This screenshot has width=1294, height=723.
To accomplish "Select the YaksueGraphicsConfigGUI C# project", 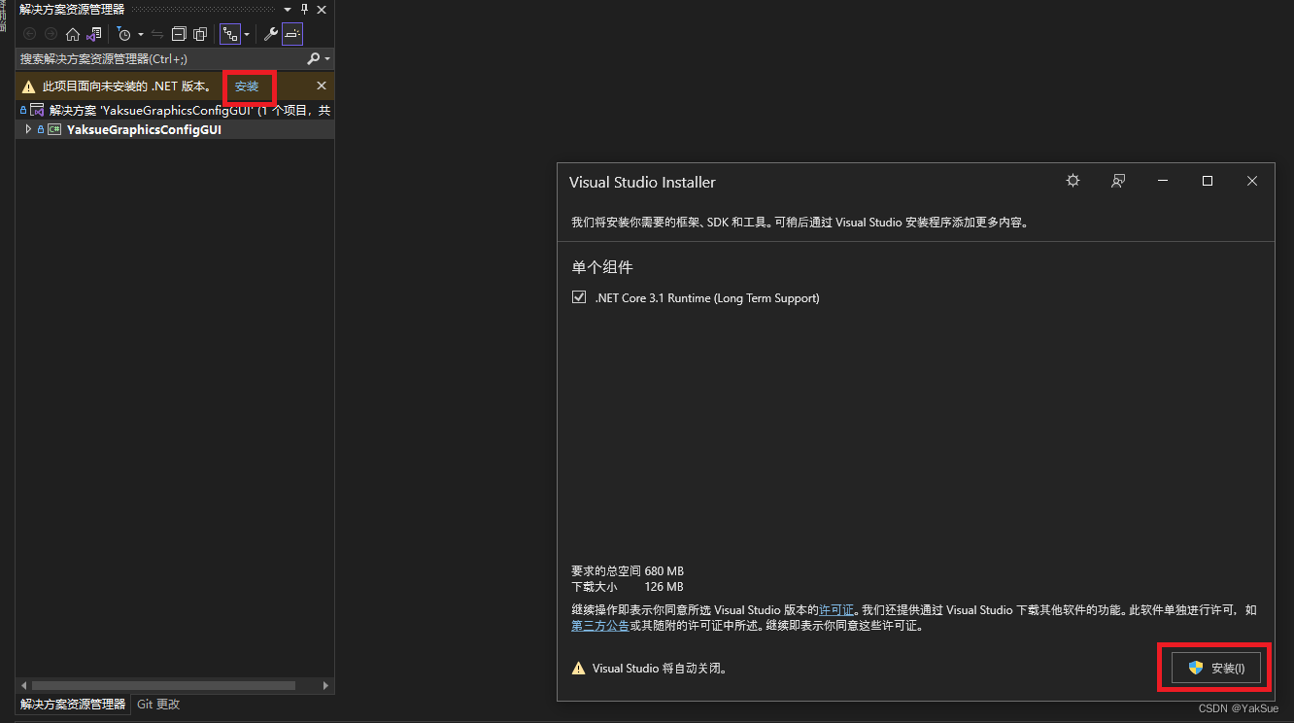I will [144, 129].
